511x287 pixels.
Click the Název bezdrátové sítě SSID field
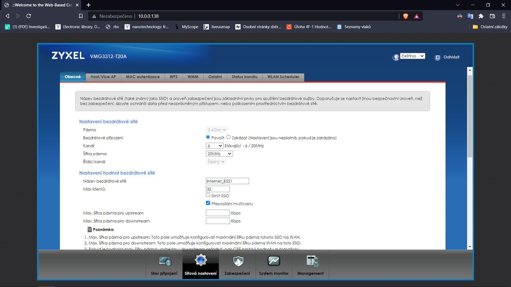point(227,181)
